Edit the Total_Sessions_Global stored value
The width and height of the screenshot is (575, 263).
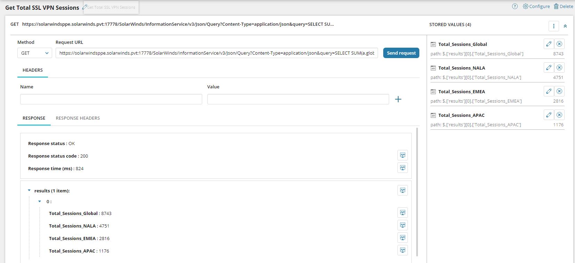pyautogui.click(x=549, y=44)
